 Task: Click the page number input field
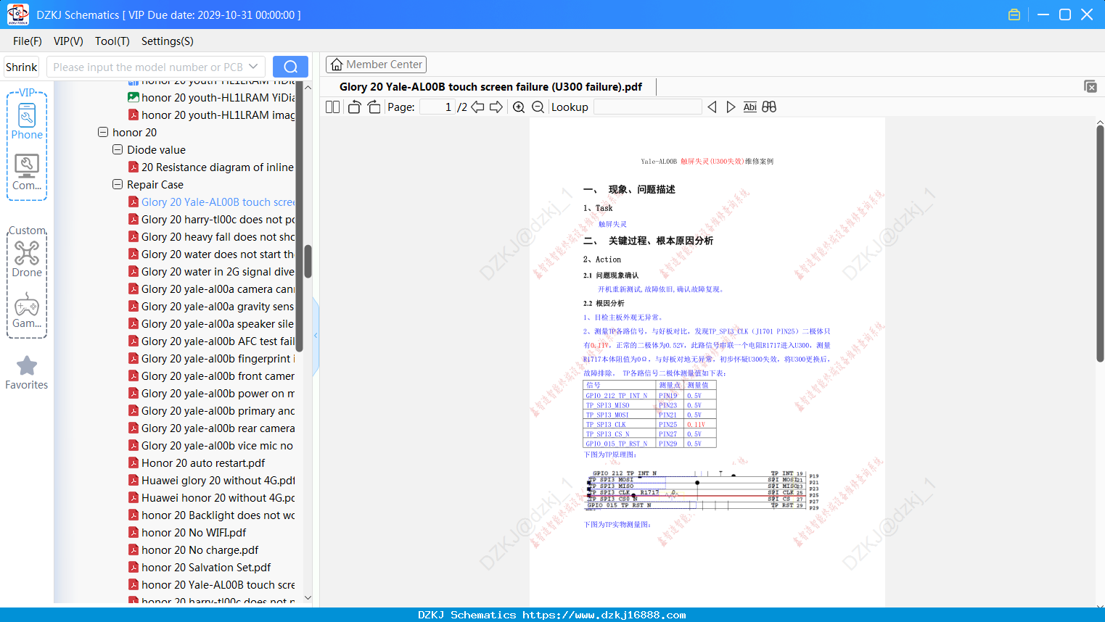(438, 107)
